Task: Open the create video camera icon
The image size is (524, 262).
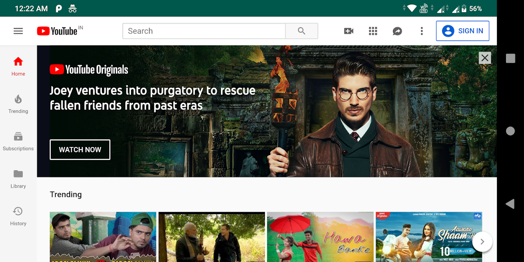Action: (348, 31)
